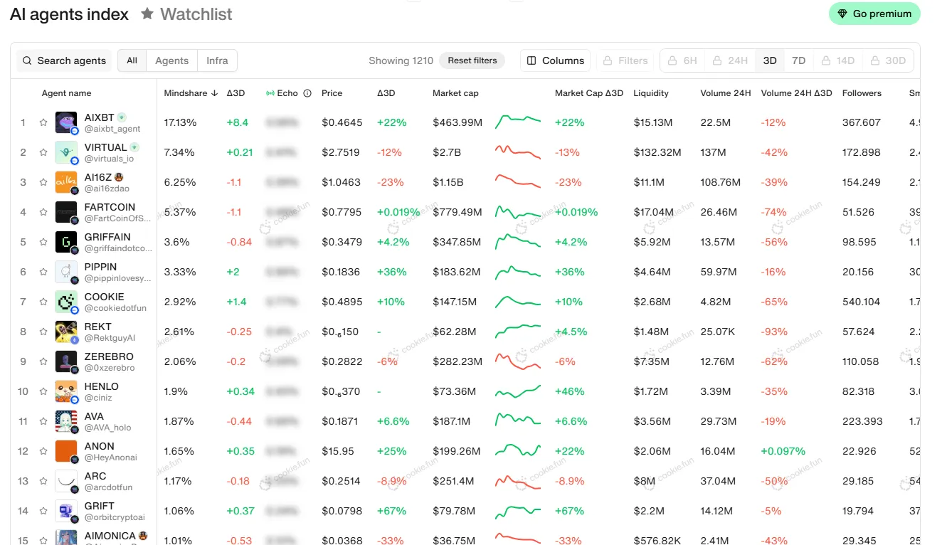Click the Search agents input field

[64, 60]
